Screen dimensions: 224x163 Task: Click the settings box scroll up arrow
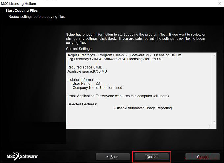coord(214,55)
